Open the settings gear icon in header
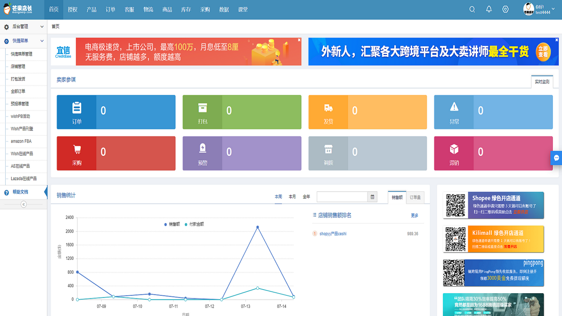The image size is (562, 316). tap(505, 9)
